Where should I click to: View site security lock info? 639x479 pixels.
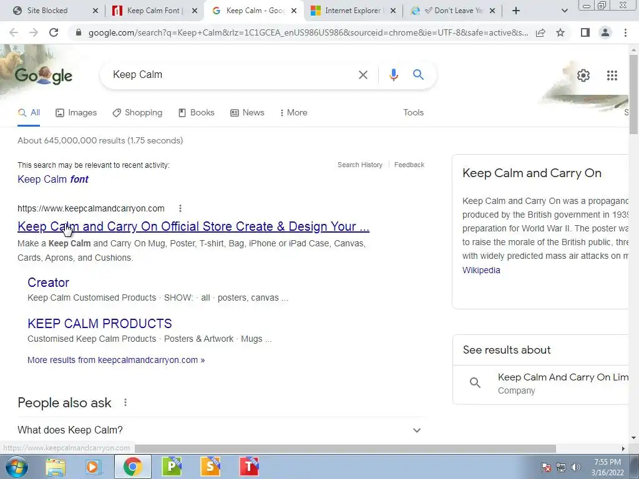point(79,32)
